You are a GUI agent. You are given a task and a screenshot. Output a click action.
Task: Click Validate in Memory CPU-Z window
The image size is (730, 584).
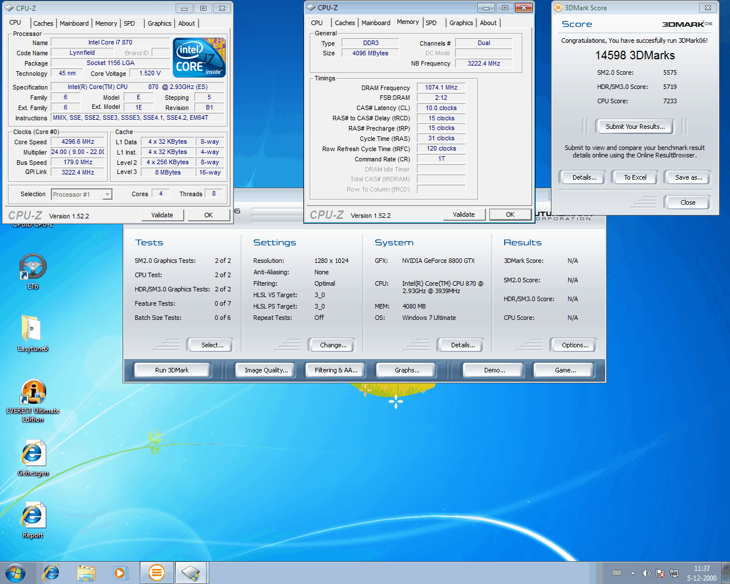pyautogui.click(x=464, y=214)
